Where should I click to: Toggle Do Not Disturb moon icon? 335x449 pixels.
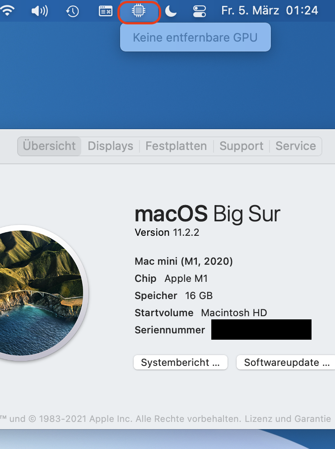171,11
